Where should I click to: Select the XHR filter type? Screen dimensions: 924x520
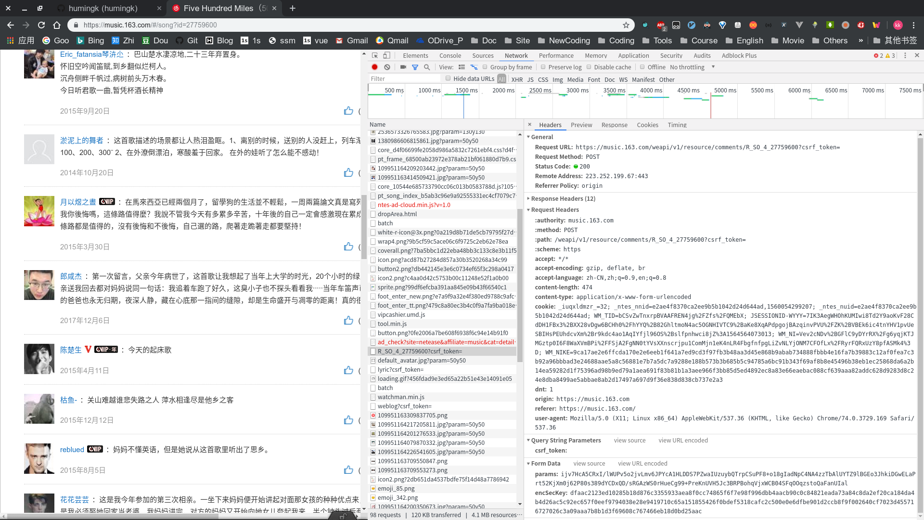[x=517, y=79]
